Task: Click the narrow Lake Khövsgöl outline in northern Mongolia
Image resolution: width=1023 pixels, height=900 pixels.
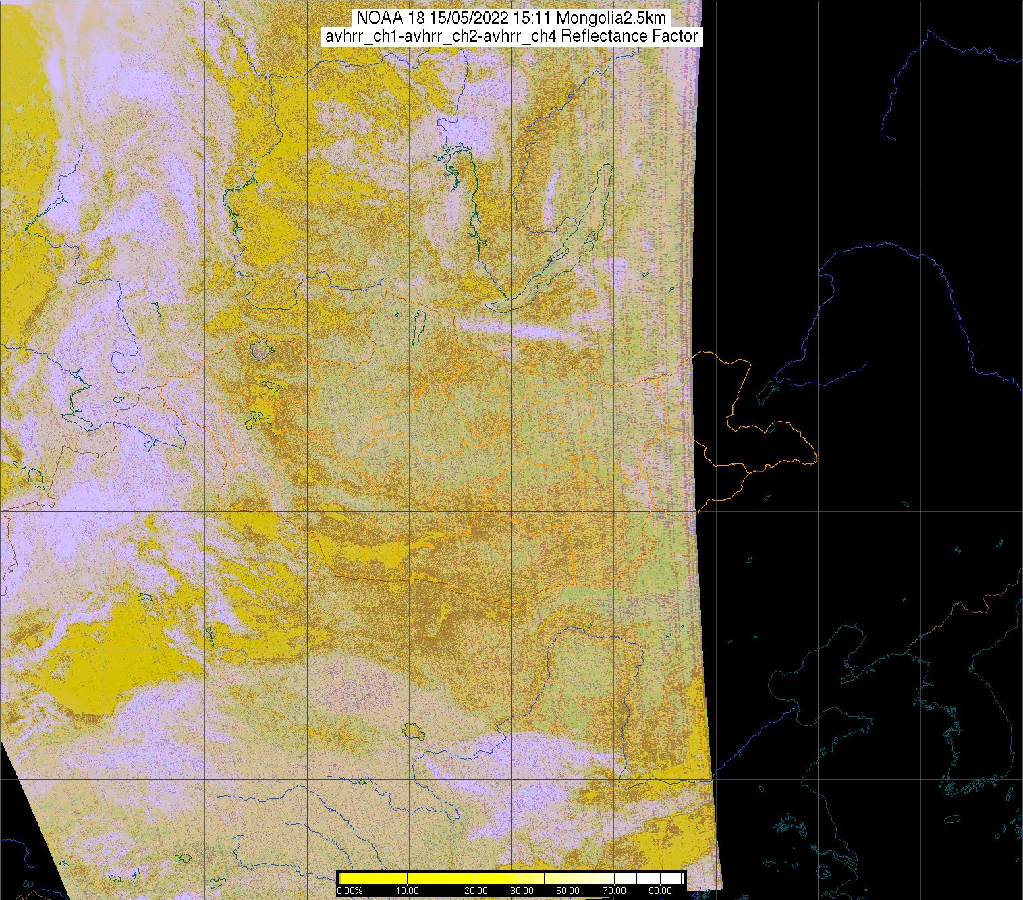Action: pyautogui.click(x=418, y=322)
